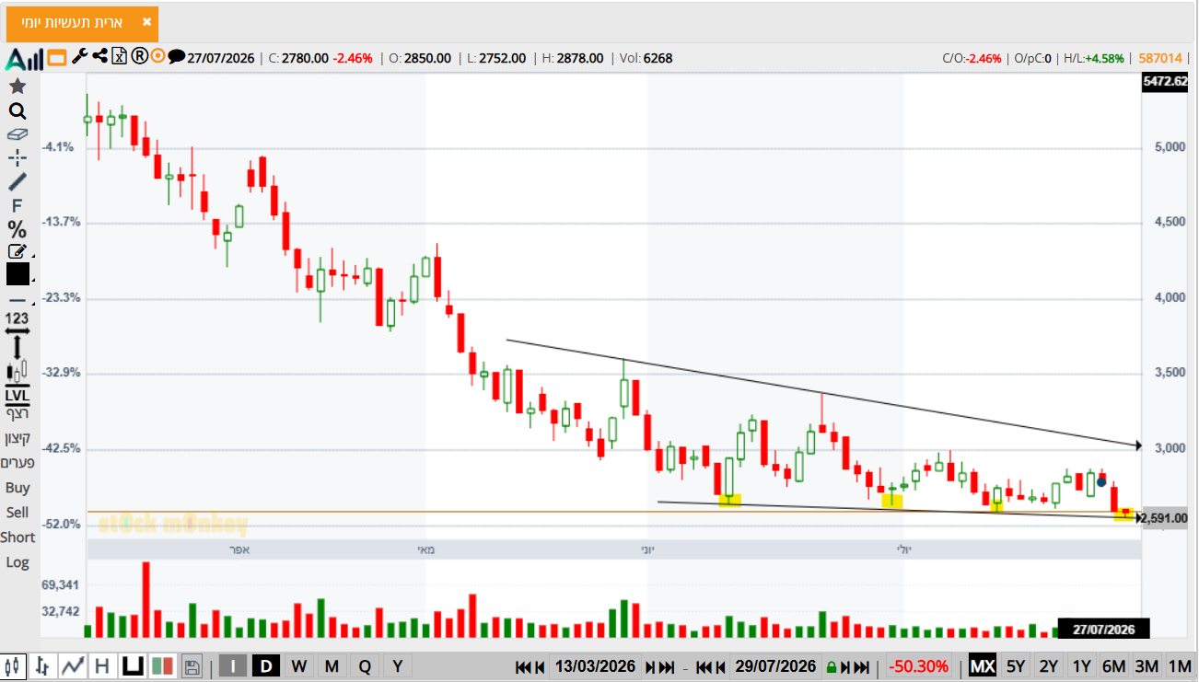Image resolution: width=1199 pixels, height=682 pixels.
Task: Open the signal-bars logo menu
Action: tap(24, 59)
